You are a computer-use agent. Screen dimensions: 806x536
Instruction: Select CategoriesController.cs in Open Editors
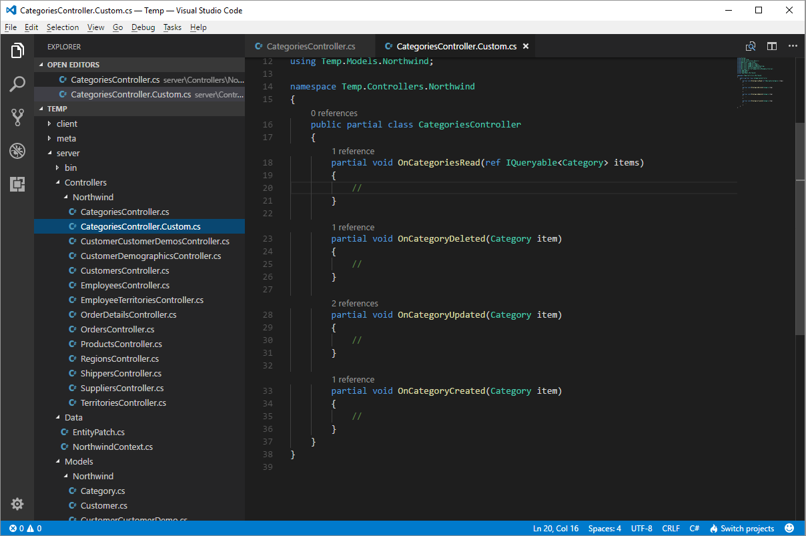(139, 79)
